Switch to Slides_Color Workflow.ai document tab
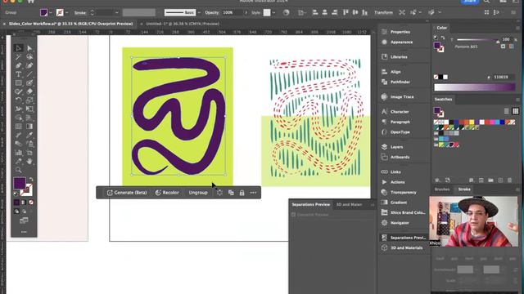Viewport: 524px width, 294px height. 70,24
